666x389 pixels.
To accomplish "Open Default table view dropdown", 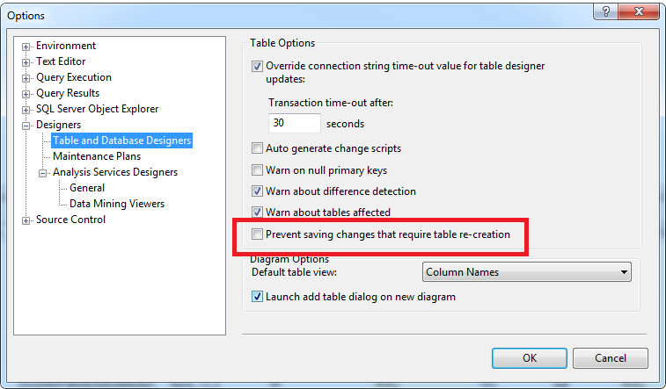I will click(527, 272).
